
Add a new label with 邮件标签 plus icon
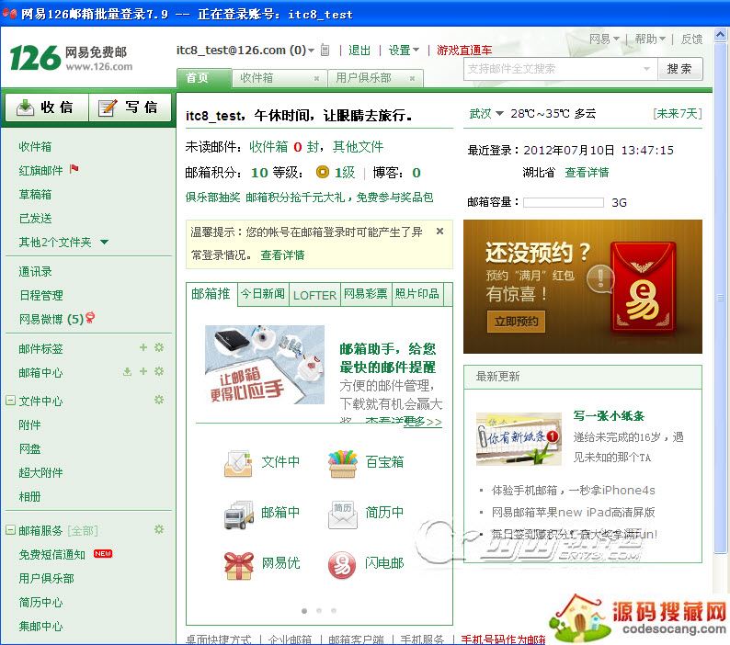coord(143,347)
